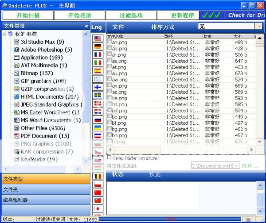Click the Check for Drivers banner
The image size is (266, 223).
click(232, 15)
